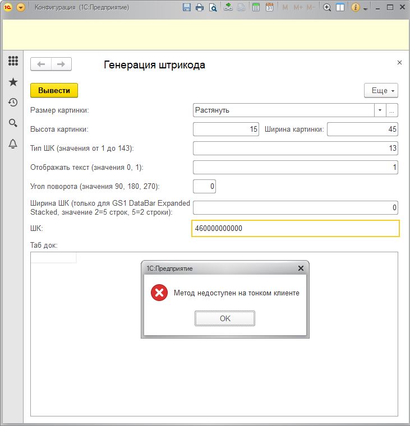Click the Ширина ШК field
The height and width of the screenshot is (426, 410).
(x=296, y=207)
